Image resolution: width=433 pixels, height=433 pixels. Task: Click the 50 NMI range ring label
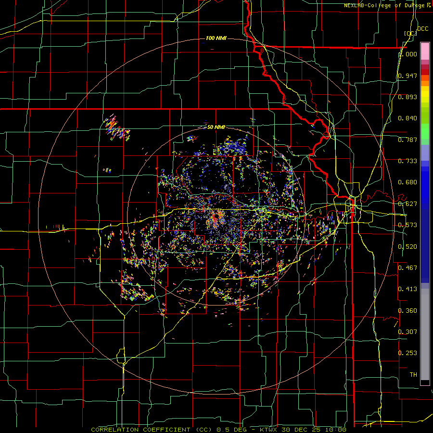(x=216, y=127)
